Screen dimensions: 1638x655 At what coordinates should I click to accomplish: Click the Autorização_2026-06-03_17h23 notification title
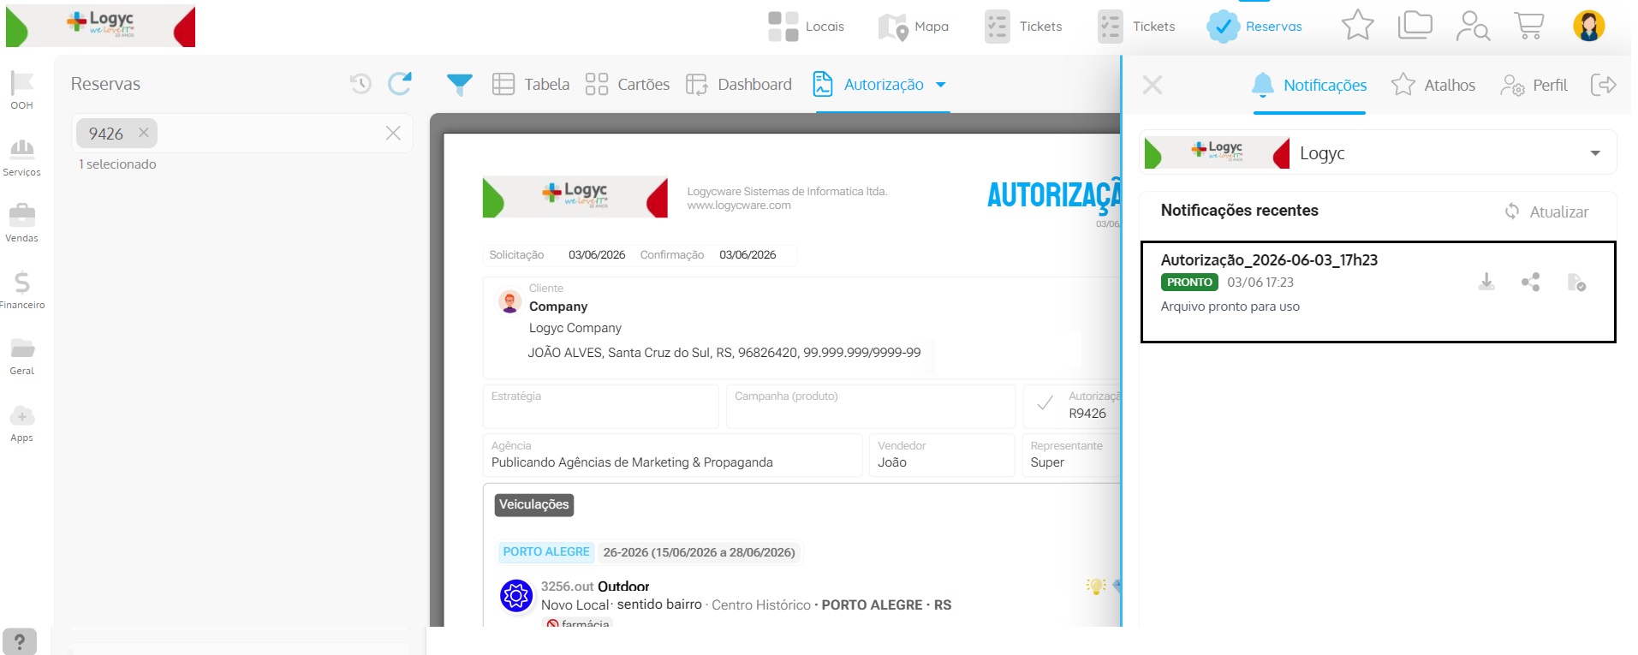[1269, 259]
